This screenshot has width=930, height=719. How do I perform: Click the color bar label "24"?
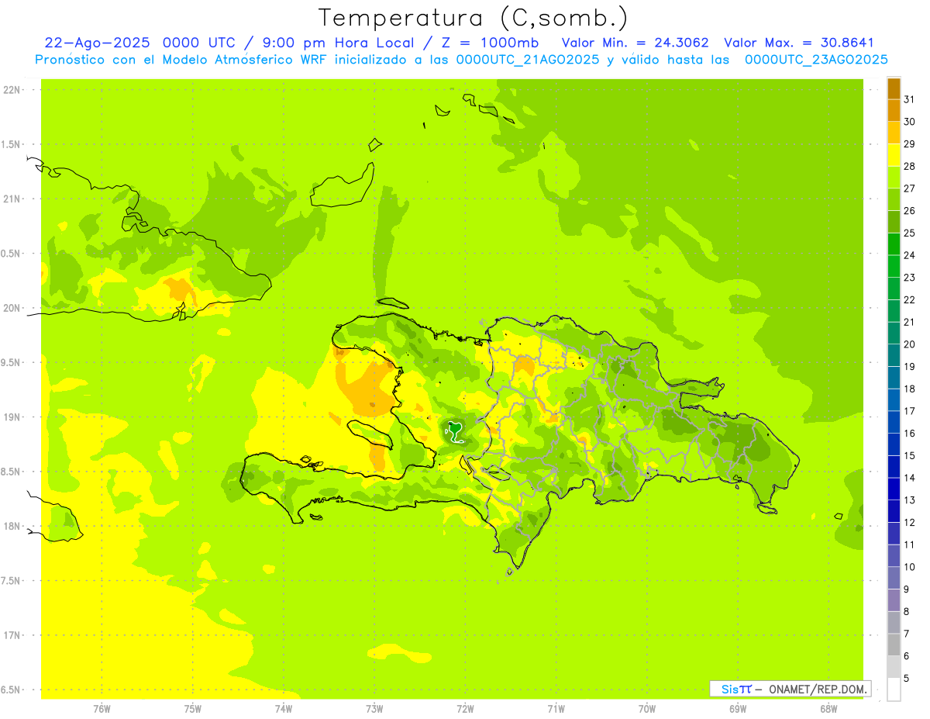pos(910,255)
